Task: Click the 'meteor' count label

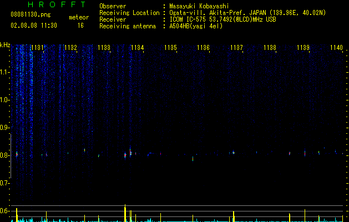Action: [79, 17]
